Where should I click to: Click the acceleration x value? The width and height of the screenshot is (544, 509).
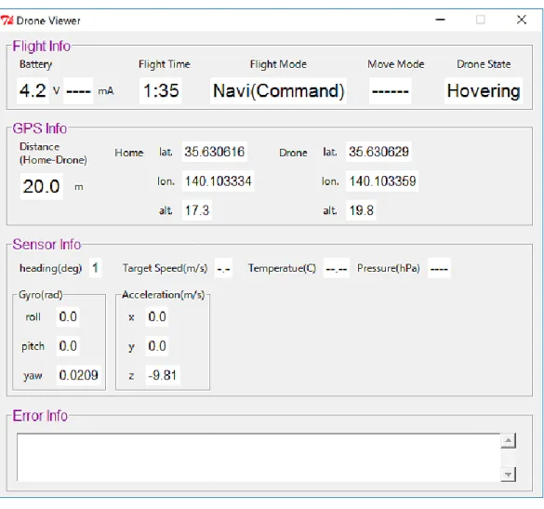(157, 316)
